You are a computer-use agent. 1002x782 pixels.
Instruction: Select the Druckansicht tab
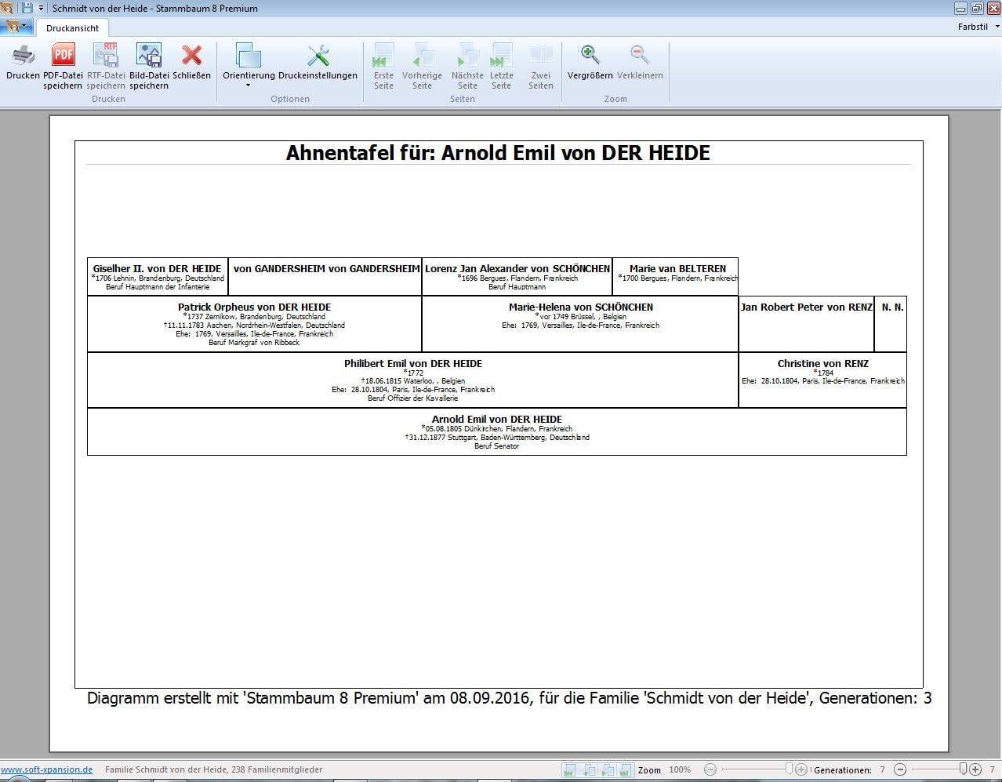[72, 28]
